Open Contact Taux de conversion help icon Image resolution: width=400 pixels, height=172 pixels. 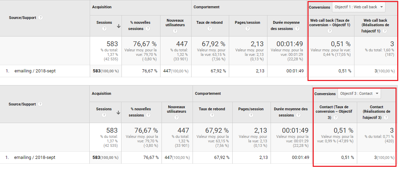336,118
